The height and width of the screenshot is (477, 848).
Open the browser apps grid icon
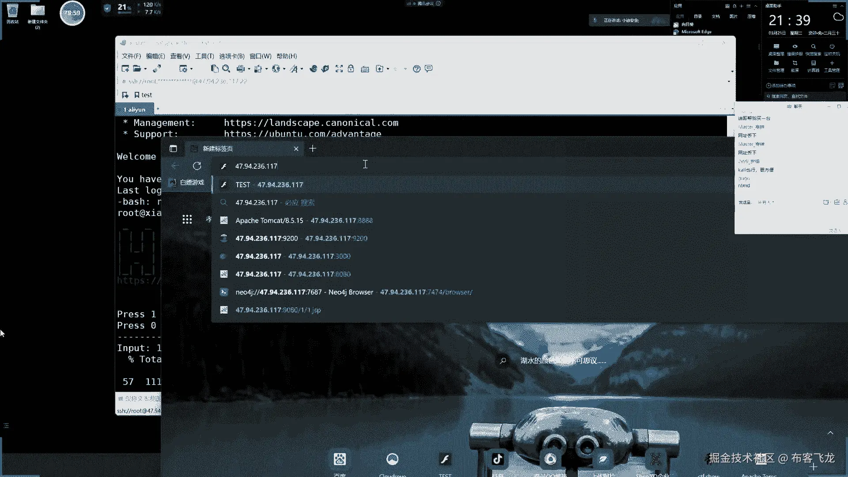coord(187,220)
